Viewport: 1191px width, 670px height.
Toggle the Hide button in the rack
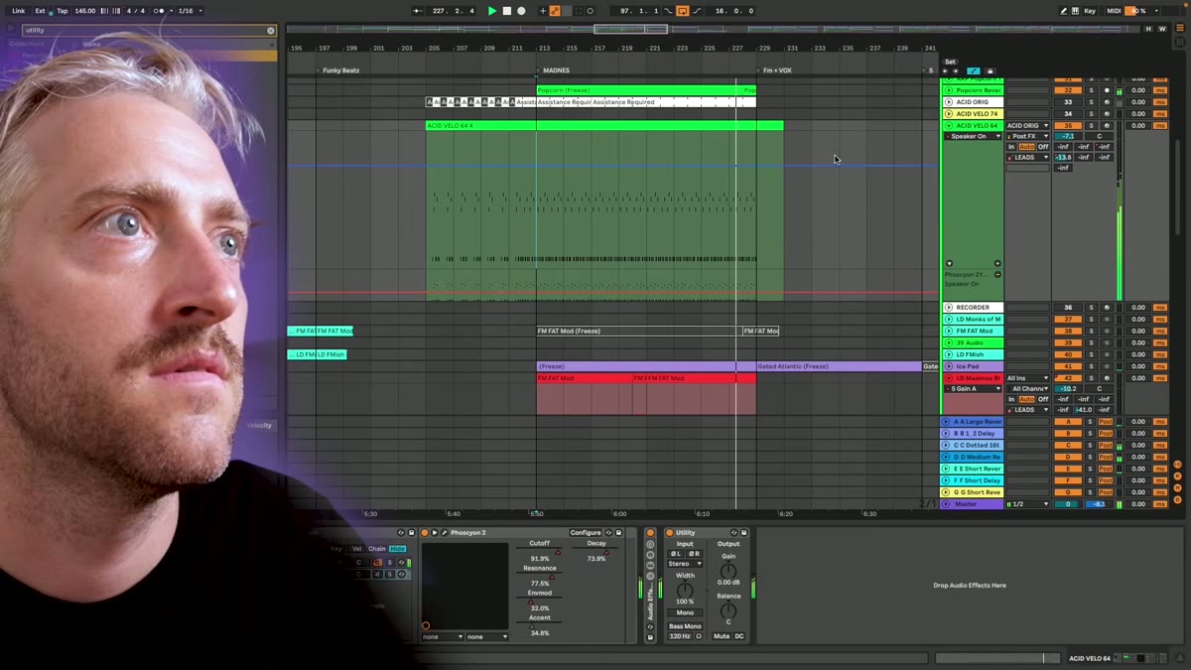click(397, 549)
